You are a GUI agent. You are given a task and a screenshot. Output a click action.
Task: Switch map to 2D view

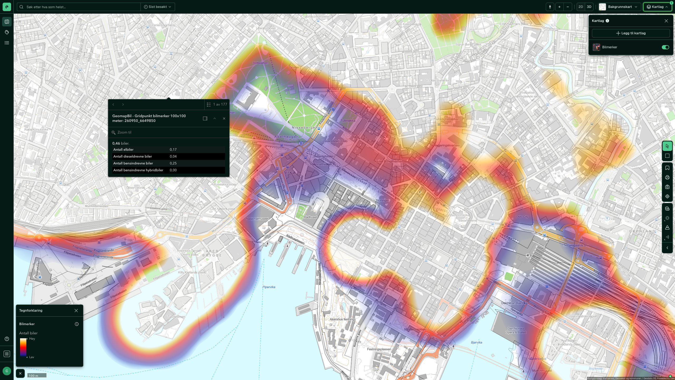pyautogui.click(x=581, y=7)
